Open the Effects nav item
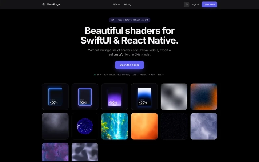 click(x=116, y=4)
